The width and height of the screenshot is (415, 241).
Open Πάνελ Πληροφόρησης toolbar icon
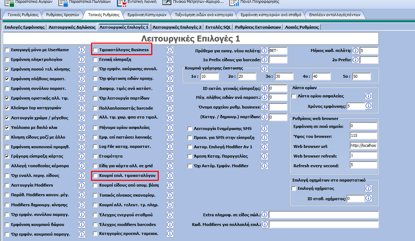pyautogui.click(x=234, y=3)
